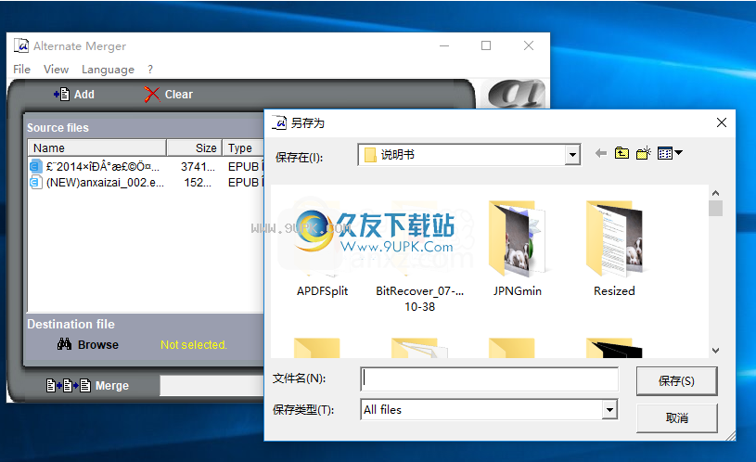Close the 另存为 save dialog
This screenshot has width=756, height=462.
722,122
